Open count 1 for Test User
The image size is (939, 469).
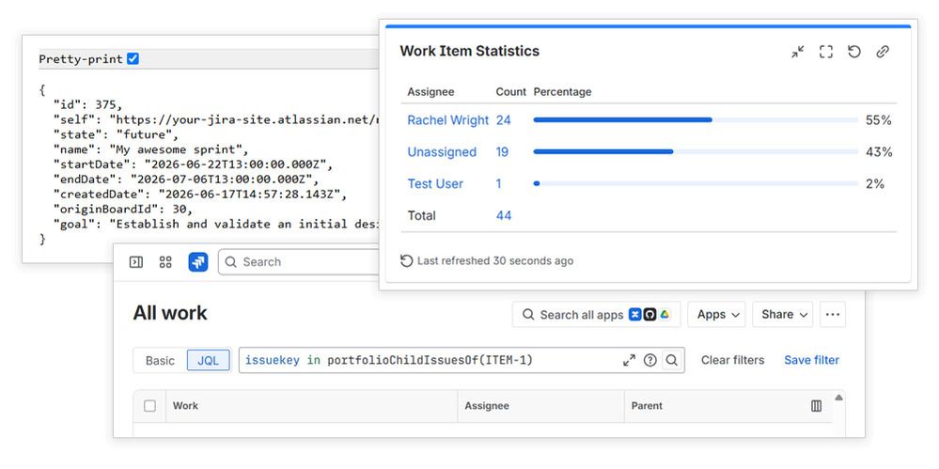click(x=498, y=184)
